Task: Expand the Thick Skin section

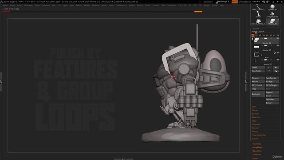Action: 256,155
